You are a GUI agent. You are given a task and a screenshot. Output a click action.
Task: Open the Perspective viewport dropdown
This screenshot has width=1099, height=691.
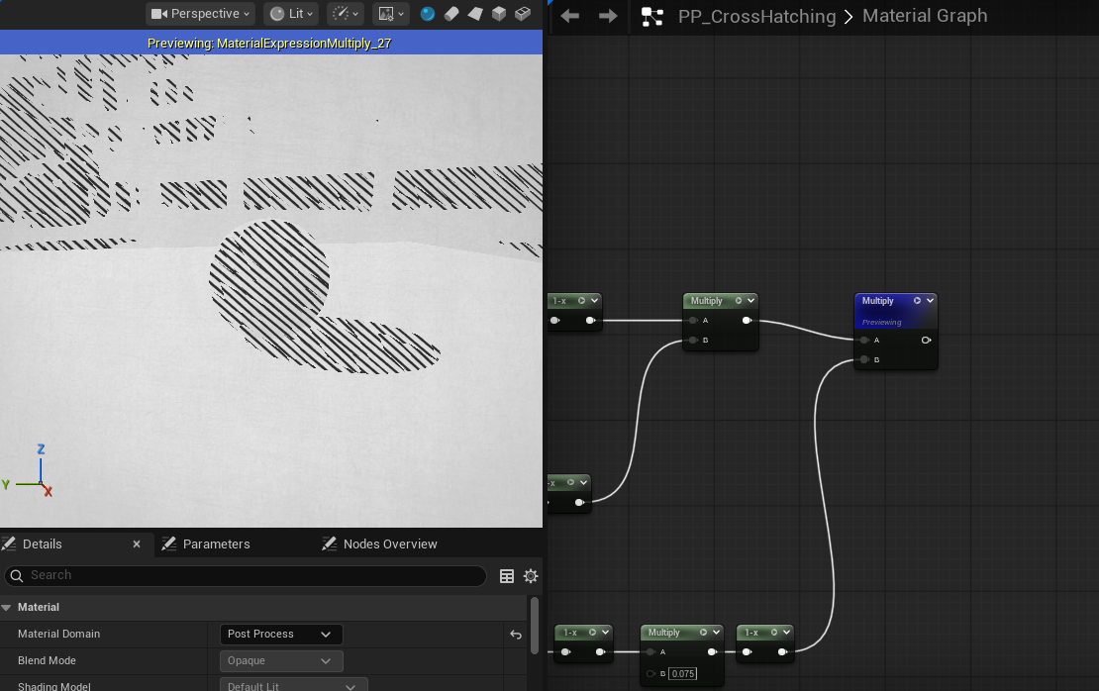201,14
